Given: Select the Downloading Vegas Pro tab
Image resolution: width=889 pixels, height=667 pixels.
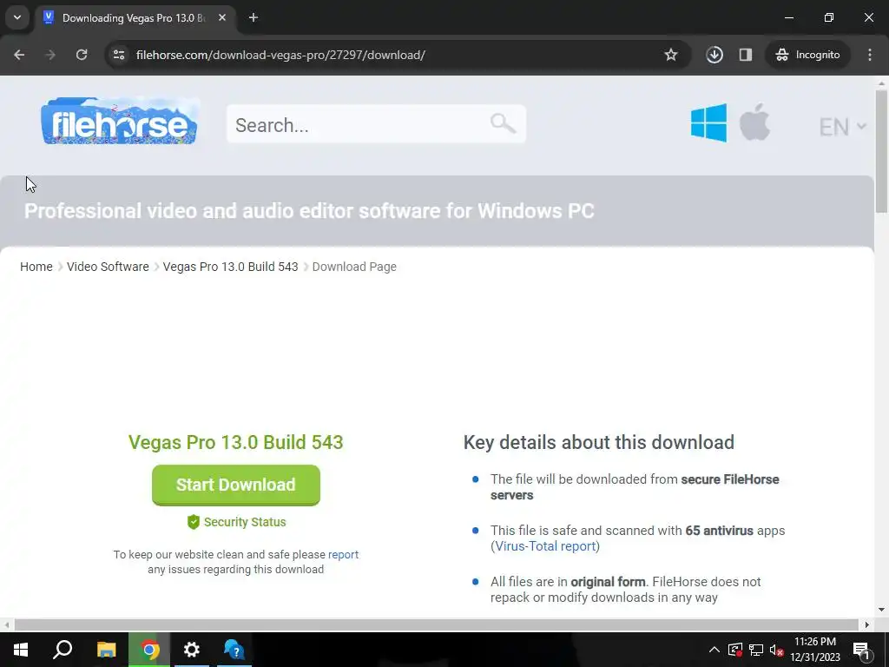Looking at the screenshot, I should pos(135,17).
